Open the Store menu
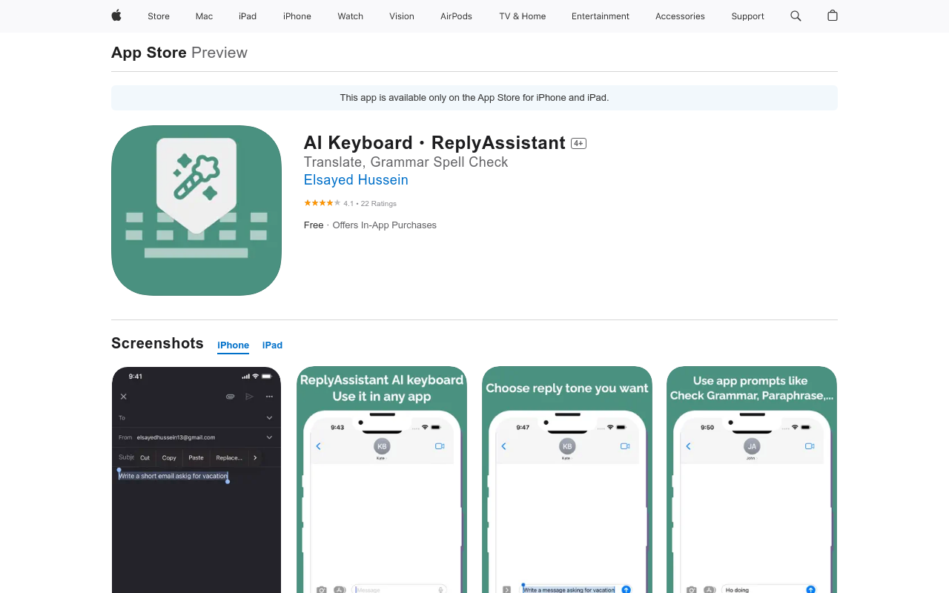Screen dimensions: 949x593 click(x=159, y=16)
